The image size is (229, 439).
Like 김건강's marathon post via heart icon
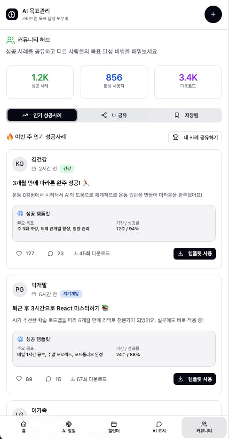click(19, 254)
